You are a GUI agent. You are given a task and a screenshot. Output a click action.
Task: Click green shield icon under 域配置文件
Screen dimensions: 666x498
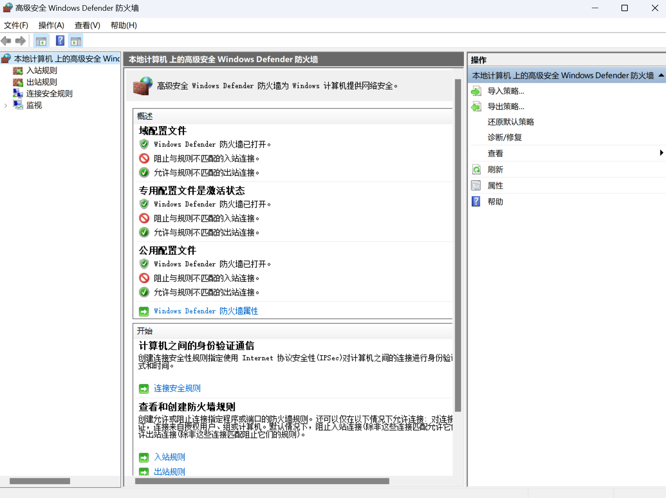144,144
